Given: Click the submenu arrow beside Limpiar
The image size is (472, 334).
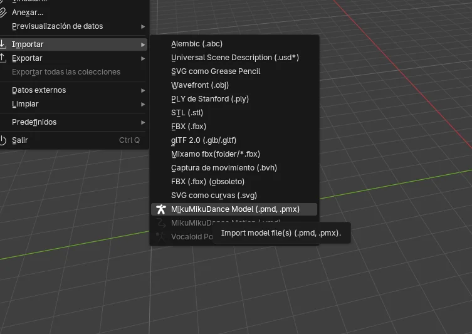Looking at the screenshot, I should (143, 104).
